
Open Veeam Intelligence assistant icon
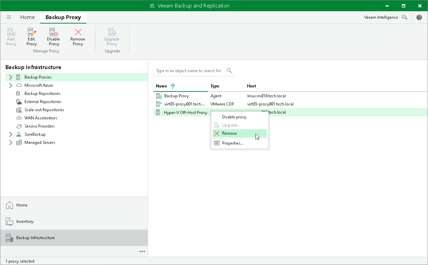(x=404, y=17)
